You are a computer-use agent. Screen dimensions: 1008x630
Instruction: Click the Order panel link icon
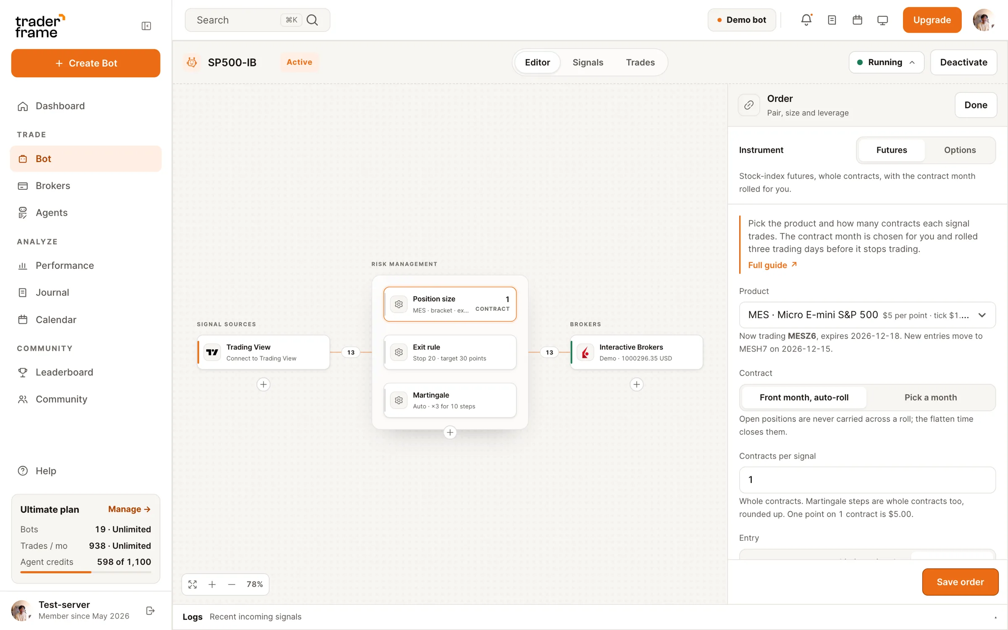(749, 105)
